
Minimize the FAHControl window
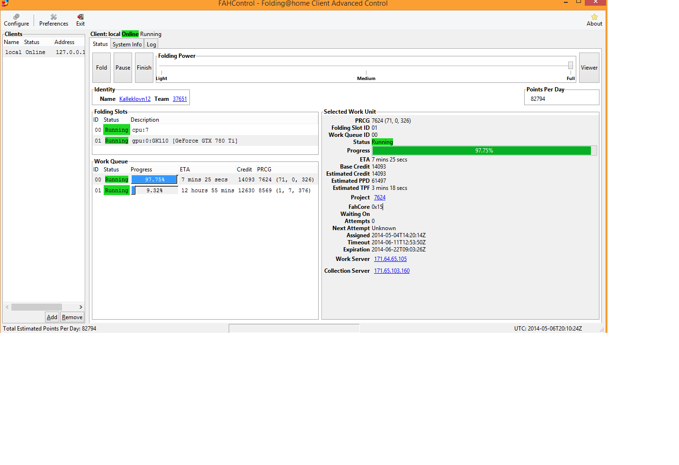click(x=566, y=2)
